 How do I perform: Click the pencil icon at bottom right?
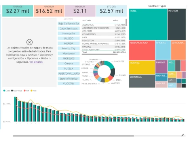click(183, 135)
